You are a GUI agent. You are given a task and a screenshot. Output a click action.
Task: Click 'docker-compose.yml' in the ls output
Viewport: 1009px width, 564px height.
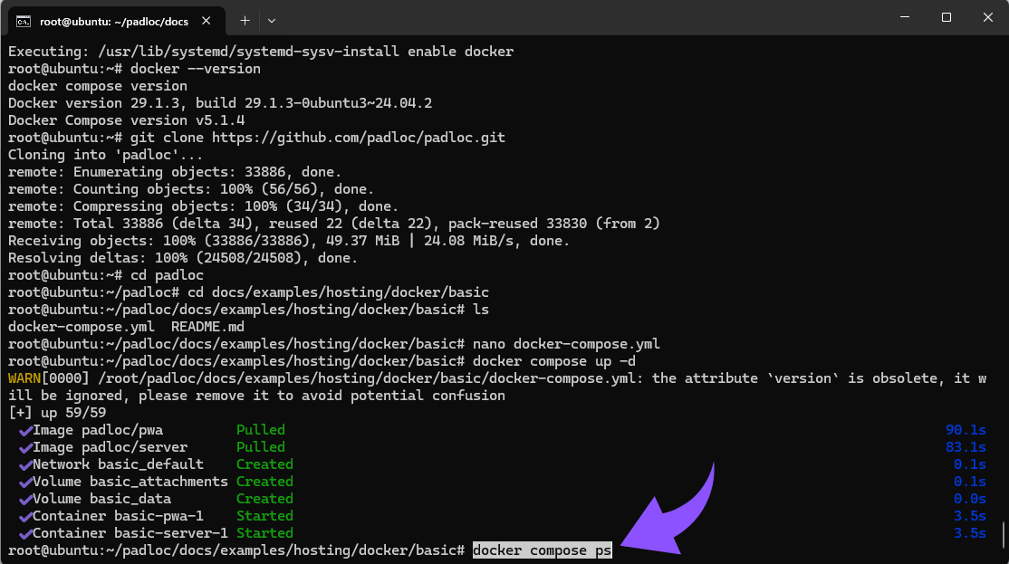coord(82,327)
